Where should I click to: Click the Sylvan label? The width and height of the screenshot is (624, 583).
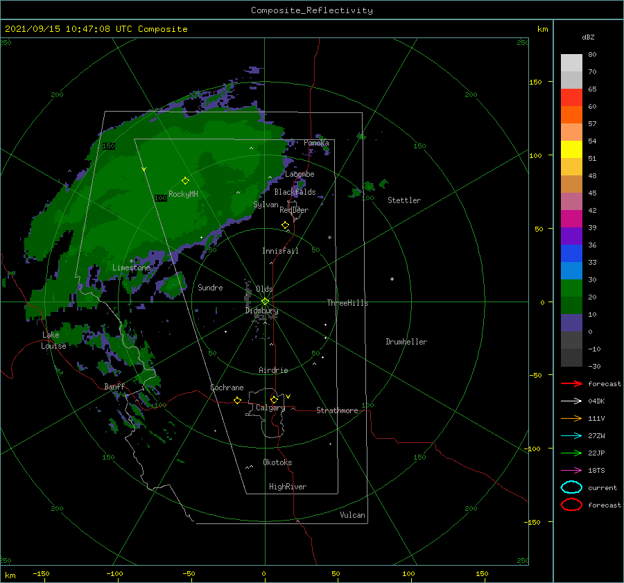266,205
